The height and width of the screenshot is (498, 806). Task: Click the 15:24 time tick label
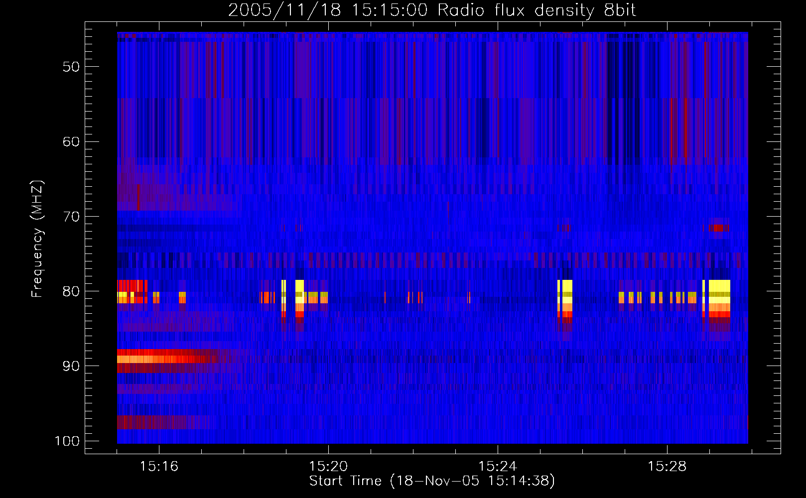[498, 467]
